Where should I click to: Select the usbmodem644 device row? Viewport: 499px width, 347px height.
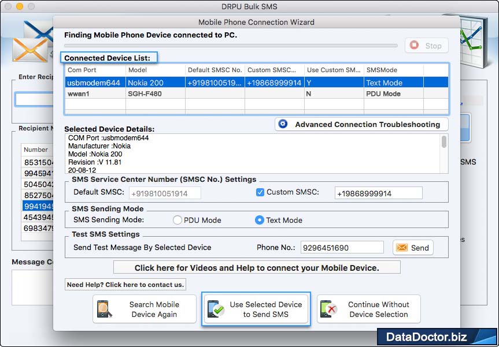(x=257, y=83)
